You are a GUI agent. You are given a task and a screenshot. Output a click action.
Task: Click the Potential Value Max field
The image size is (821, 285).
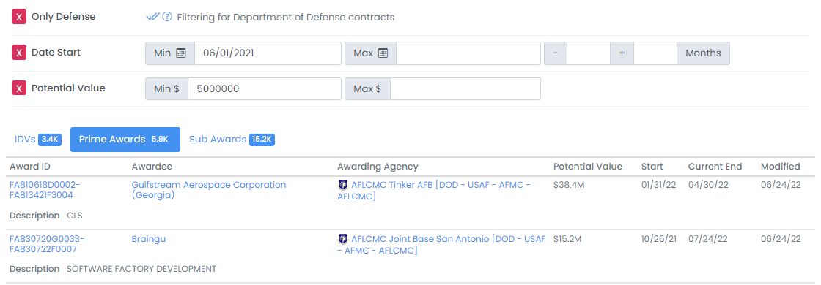click(465, 88)
